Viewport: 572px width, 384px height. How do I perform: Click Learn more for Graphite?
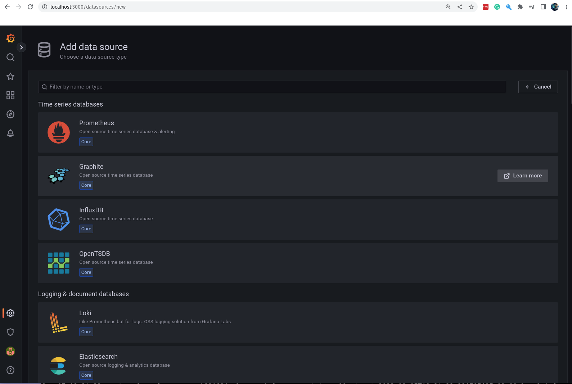[x=523, y=176]
